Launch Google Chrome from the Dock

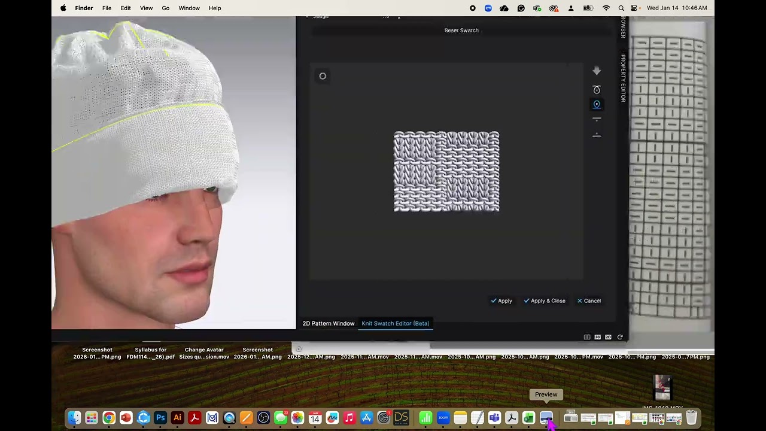click(109, 418)
